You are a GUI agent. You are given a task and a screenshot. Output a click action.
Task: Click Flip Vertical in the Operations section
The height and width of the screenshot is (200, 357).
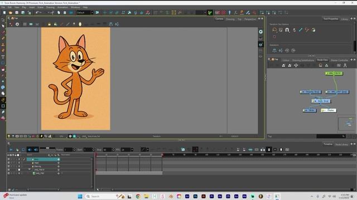281,51
